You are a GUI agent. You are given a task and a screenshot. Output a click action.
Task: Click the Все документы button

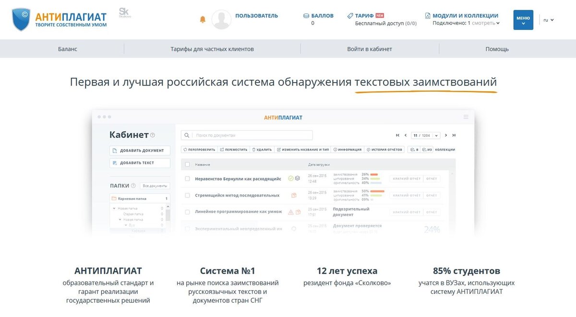coord(154,186)
